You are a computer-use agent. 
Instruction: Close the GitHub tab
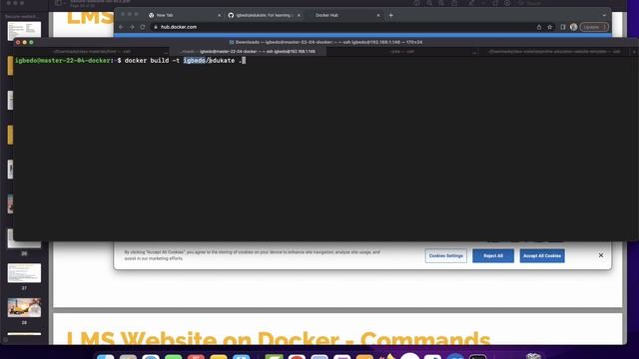pos(299,15)
